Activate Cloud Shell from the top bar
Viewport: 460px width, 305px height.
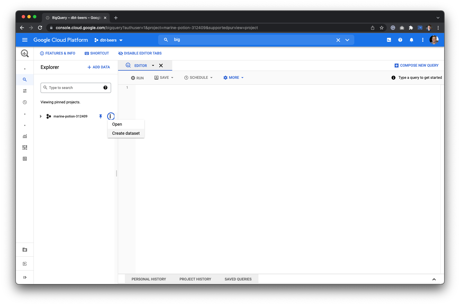tap(389, 40)
